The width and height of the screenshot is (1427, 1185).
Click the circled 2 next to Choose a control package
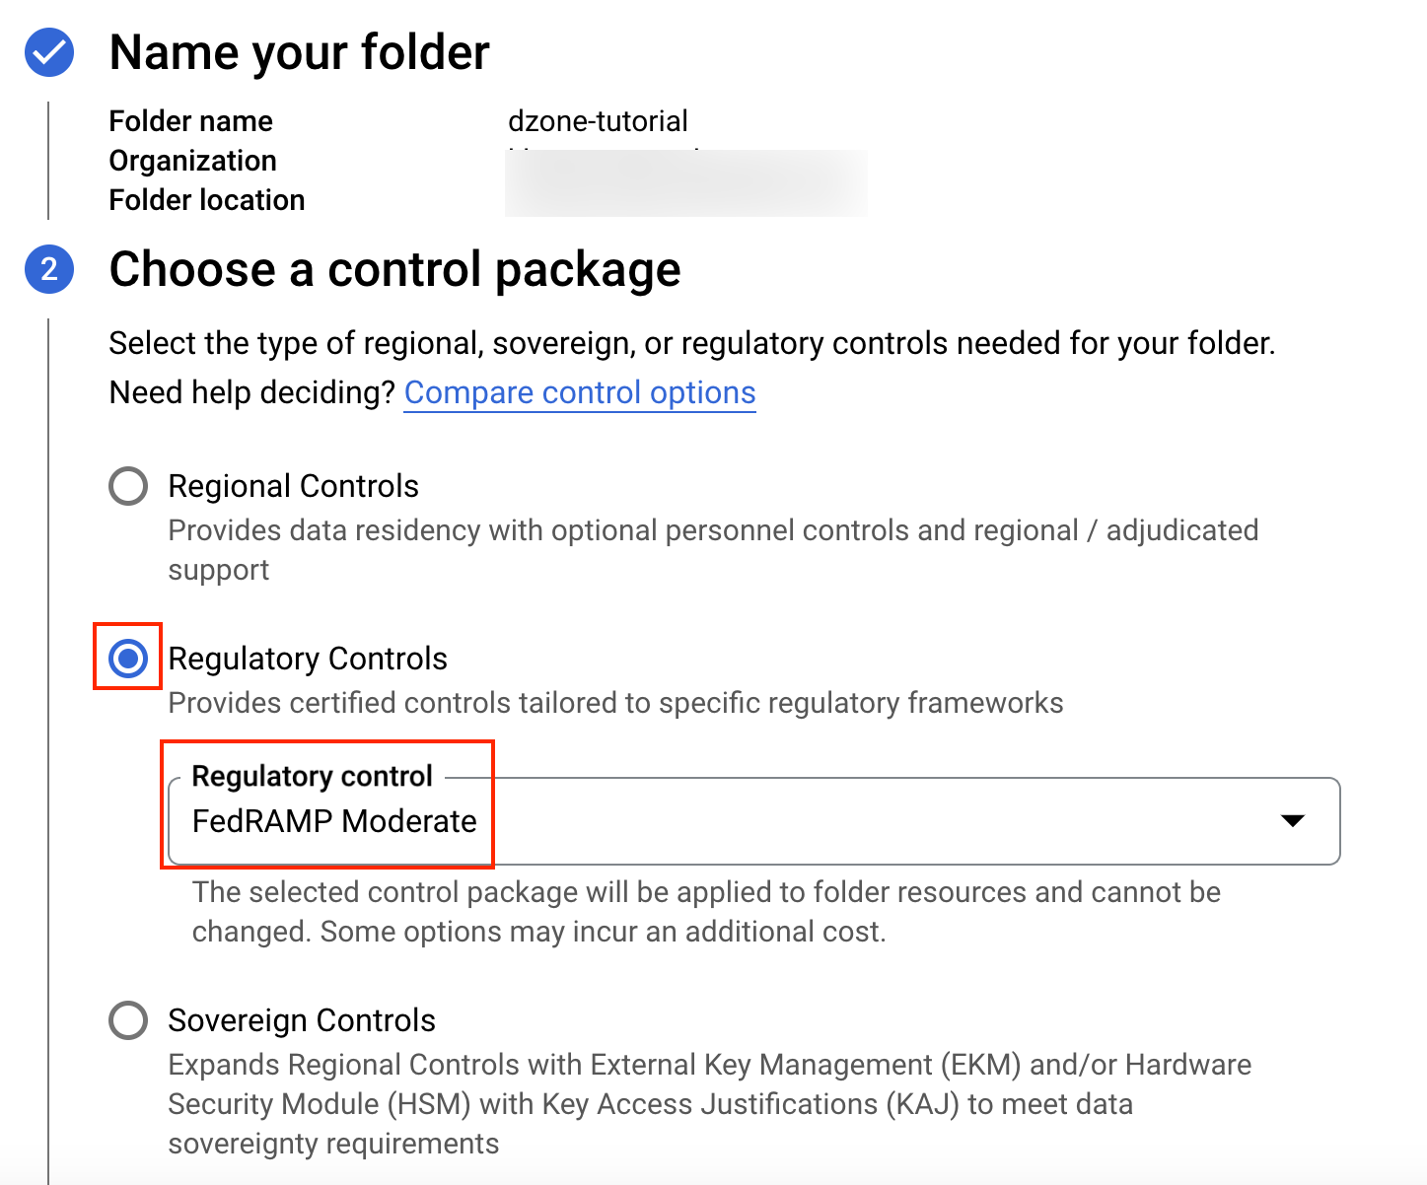(x=47, y=269)
